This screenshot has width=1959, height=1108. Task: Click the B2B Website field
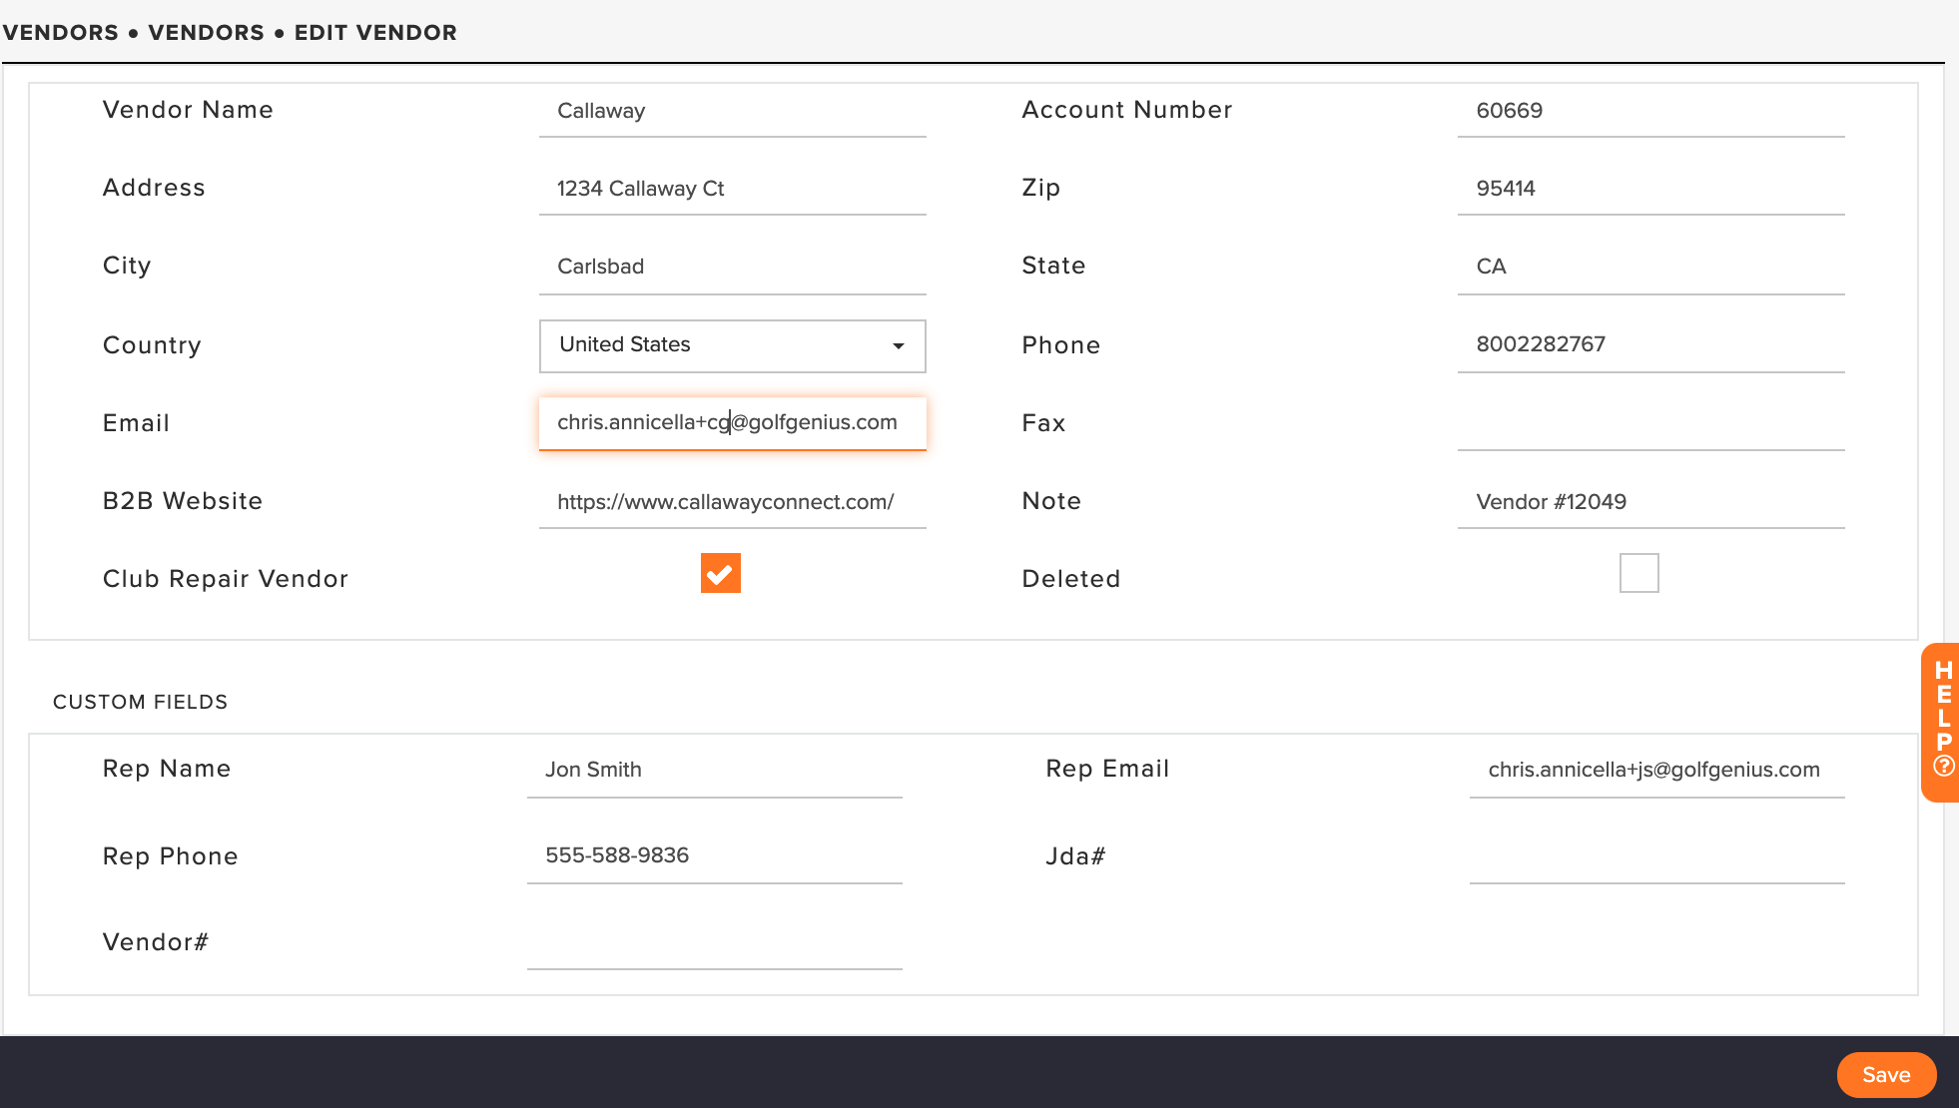click(x=732, y=502)
